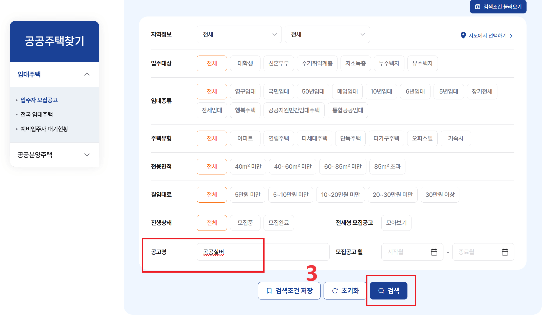
Task: Click the bookmark icon on 검색조건 저장
Action: (269, 291)
